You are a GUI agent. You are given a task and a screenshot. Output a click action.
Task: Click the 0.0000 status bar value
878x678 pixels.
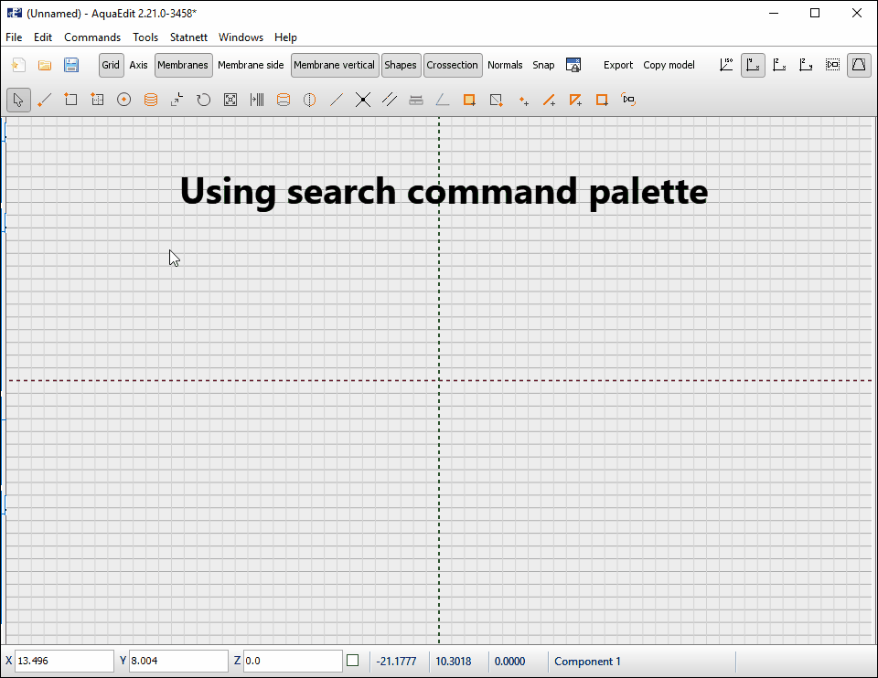click(x=509, y=662)
